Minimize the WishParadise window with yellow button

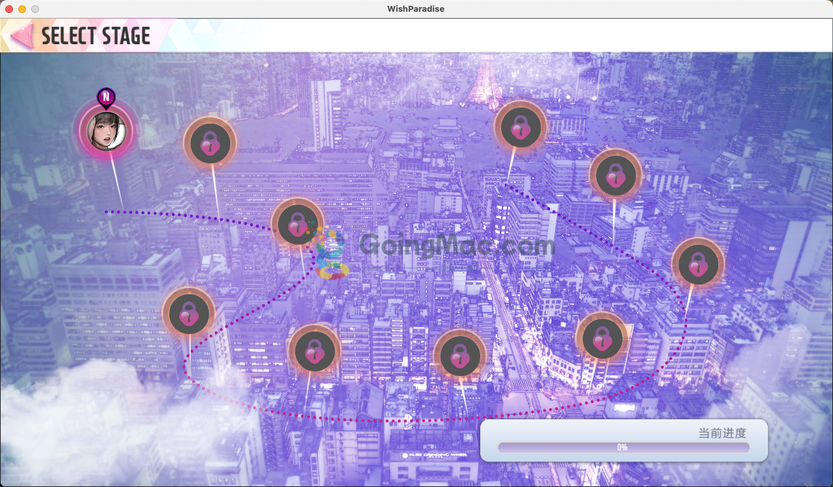(x=22, y=9)
